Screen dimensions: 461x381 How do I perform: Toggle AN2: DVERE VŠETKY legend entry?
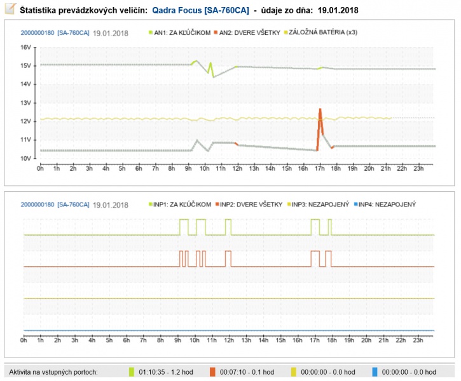tap(247, 32)
